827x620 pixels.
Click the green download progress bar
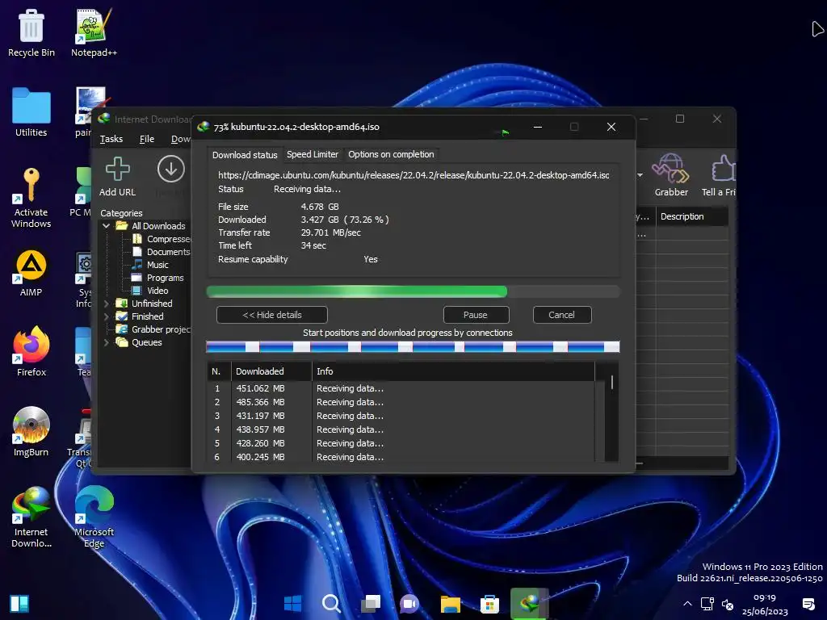(x=413, y=291)
